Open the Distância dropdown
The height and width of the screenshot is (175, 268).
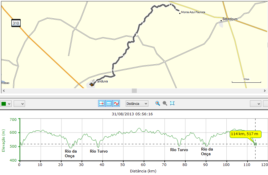pyautogui.click(x=137, y=104)
